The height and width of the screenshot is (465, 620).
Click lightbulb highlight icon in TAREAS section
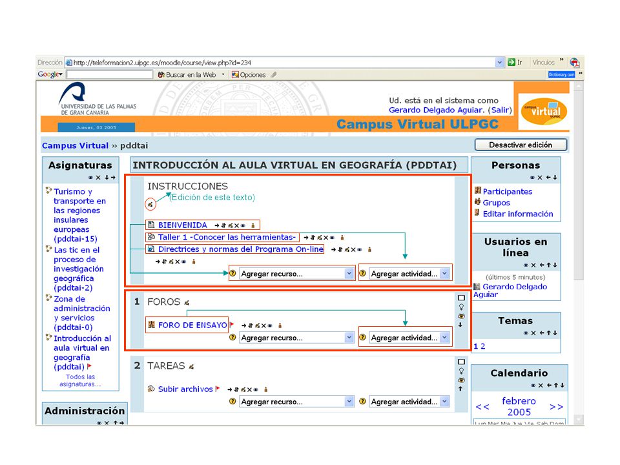(x=461, y=371)
